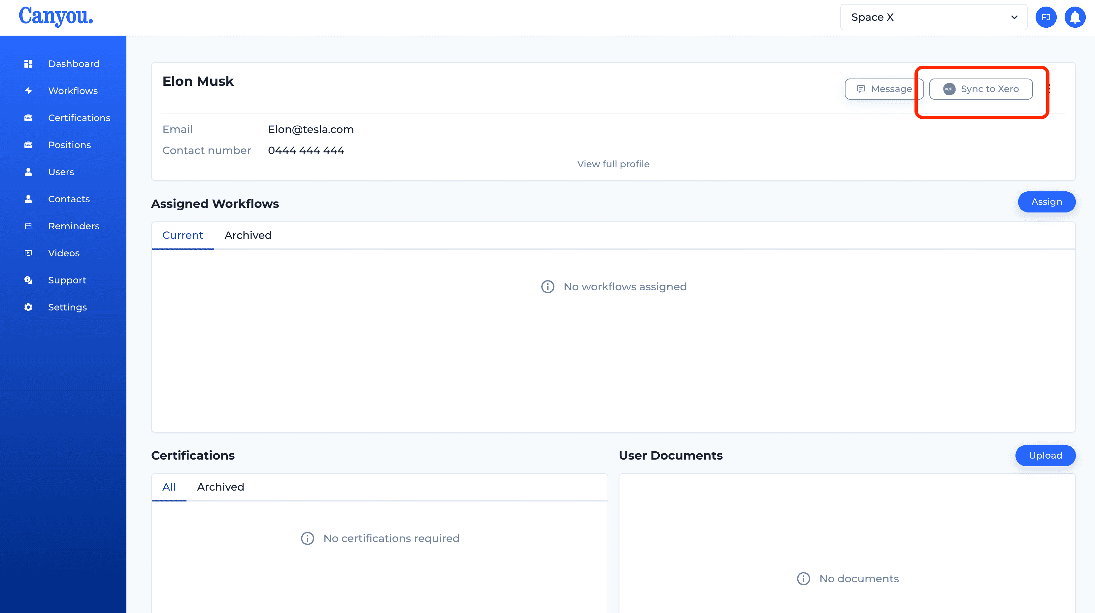Open the notifications bell

pos(1075,17)
